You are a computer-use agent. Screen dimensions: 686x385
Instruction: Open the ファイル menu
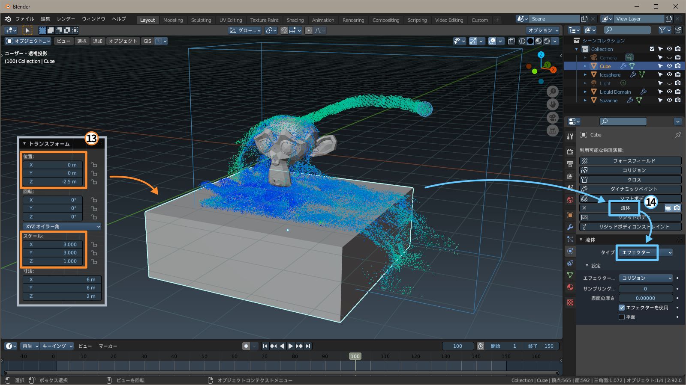25,19
